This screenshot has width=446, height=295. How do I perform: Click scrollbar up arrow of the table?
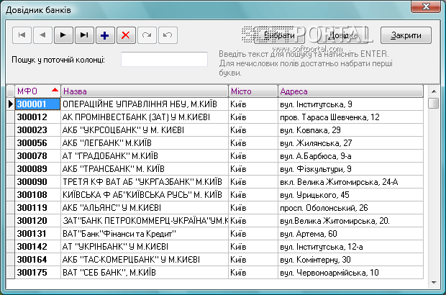[x=434, y=91]
